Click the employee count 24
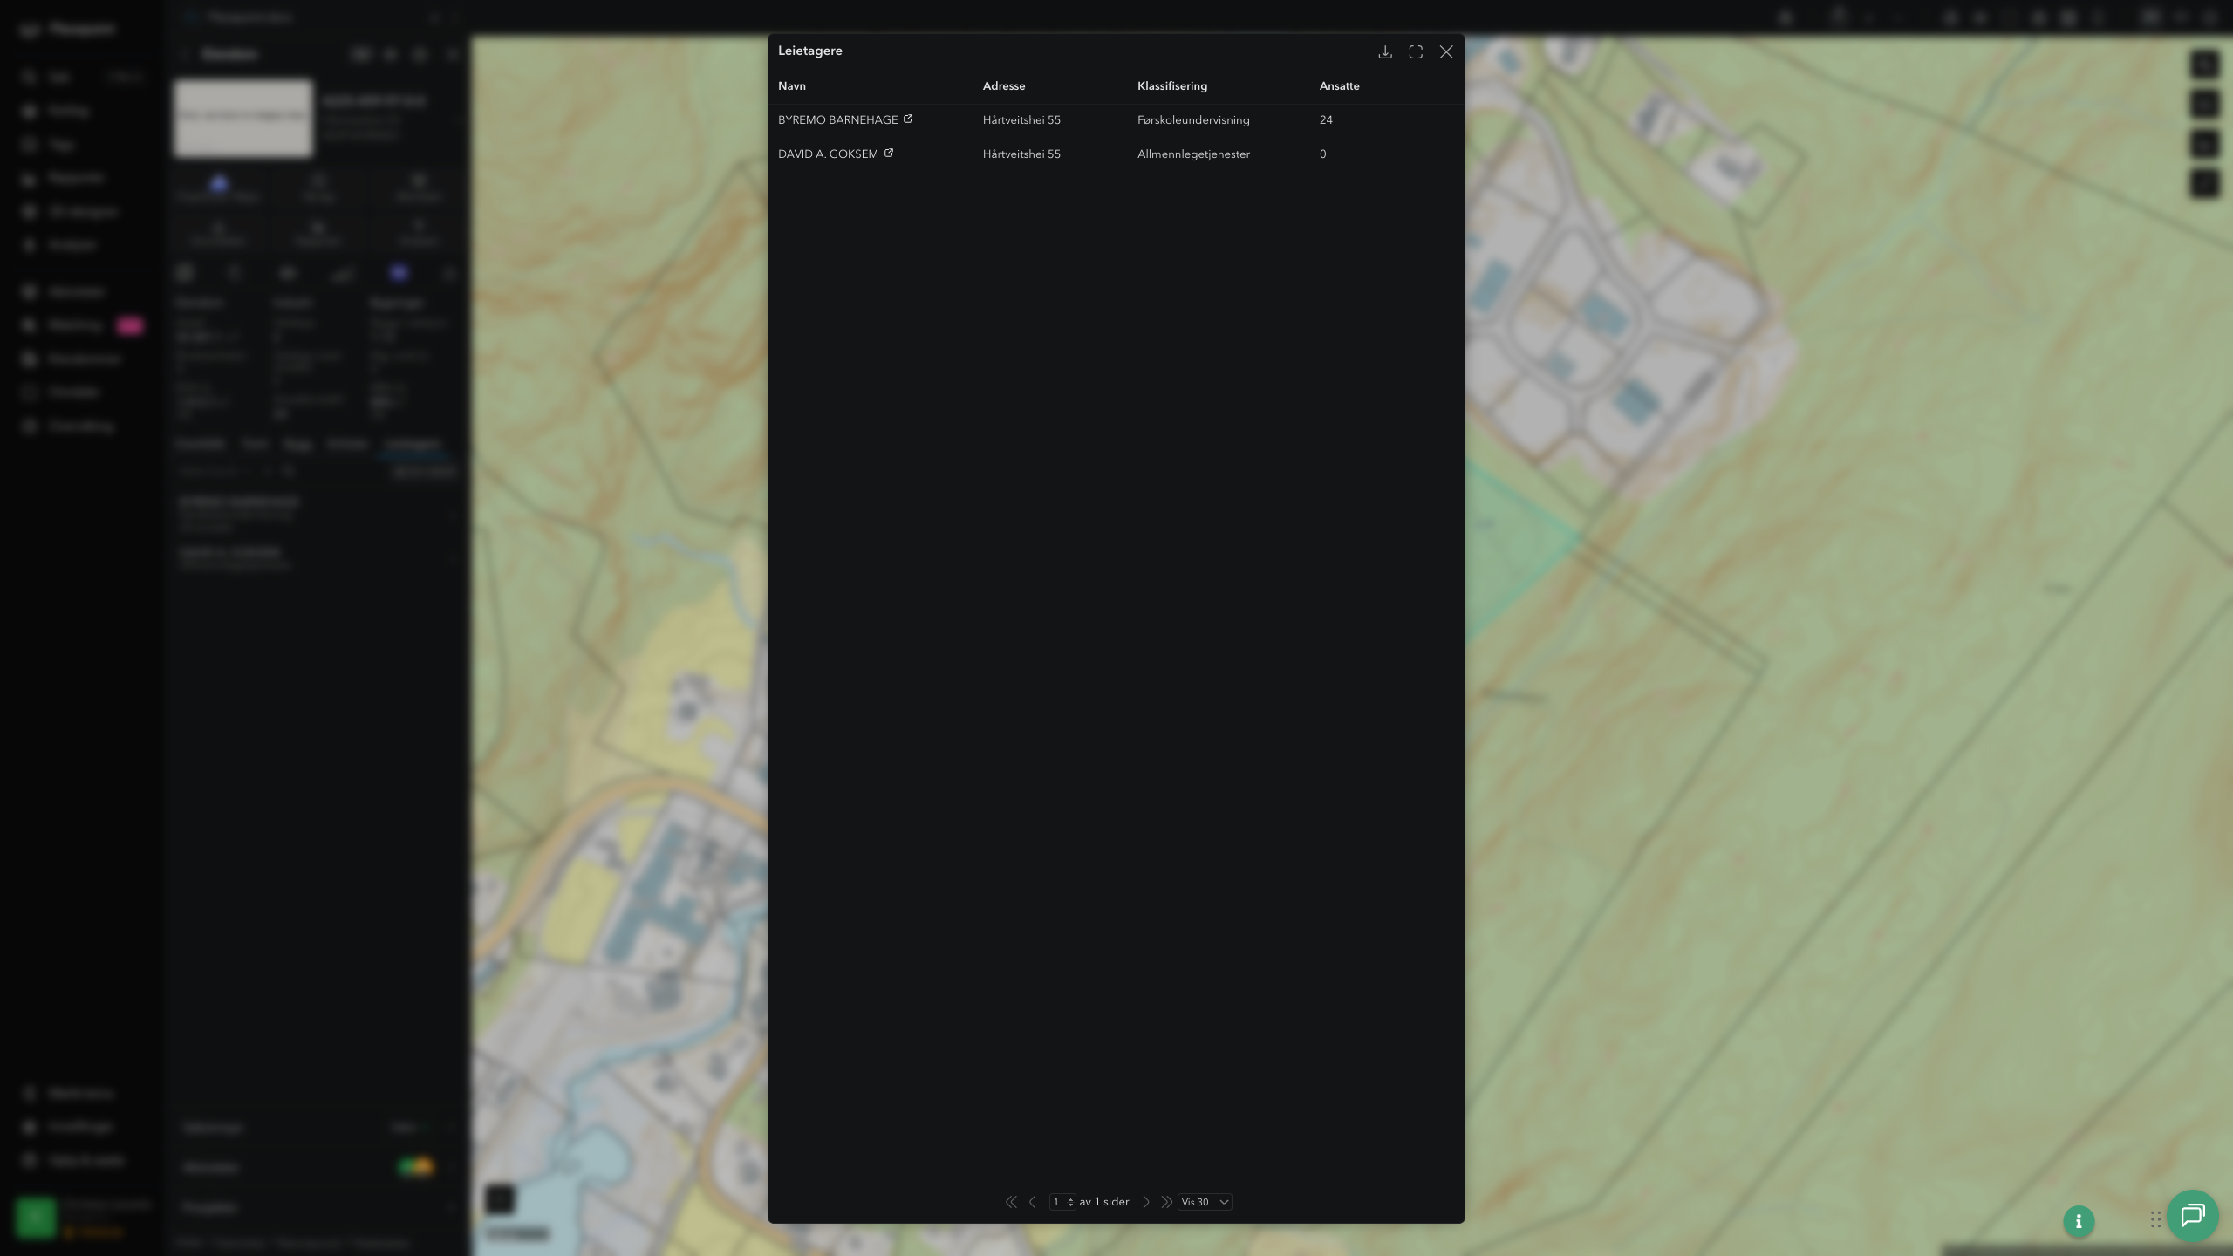The image size is (2233, 1256). 1326,119
